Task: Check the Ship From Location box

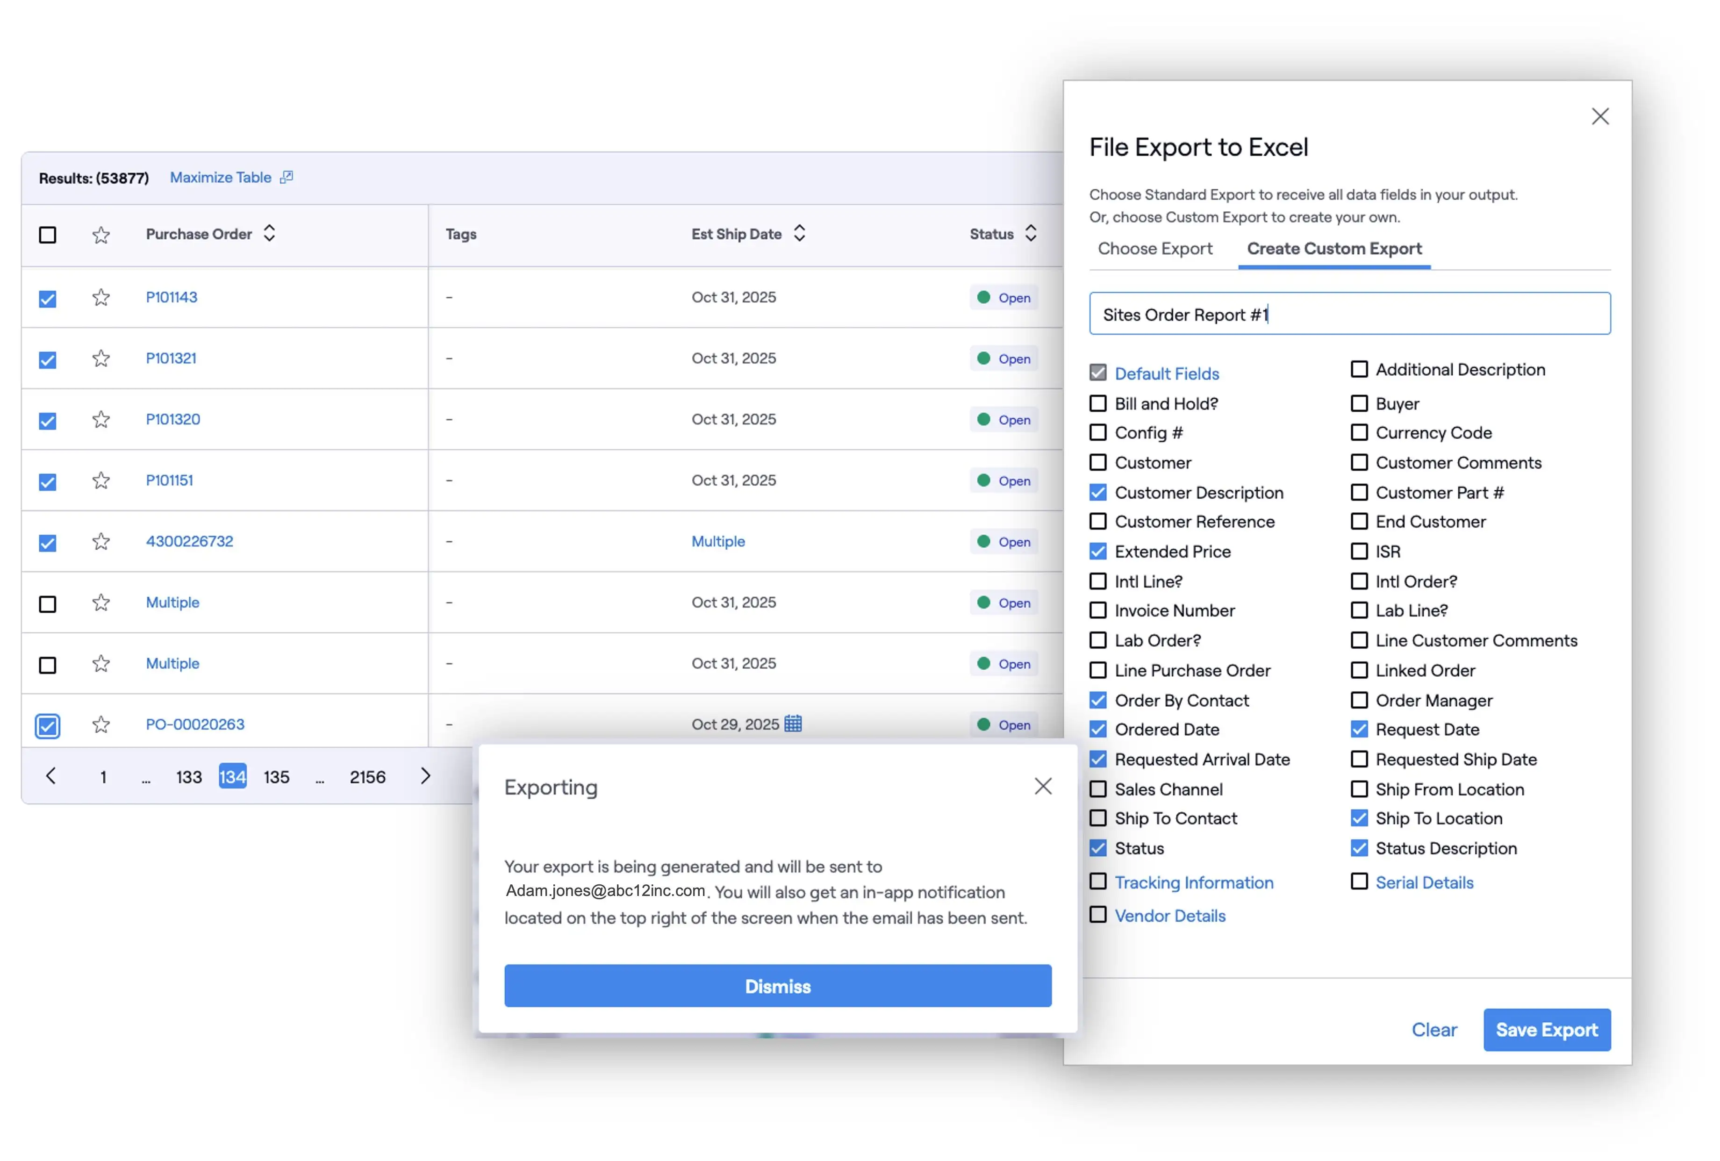Action: 1359,789
